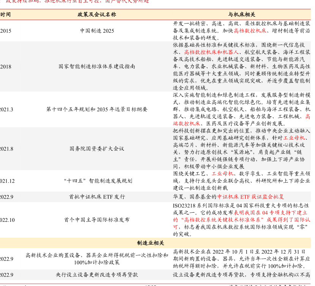Click the entry 央行设立设备更新改造专项再贷款
The image size is (315, 286).
pyautogui.click(x=97, y=275)
